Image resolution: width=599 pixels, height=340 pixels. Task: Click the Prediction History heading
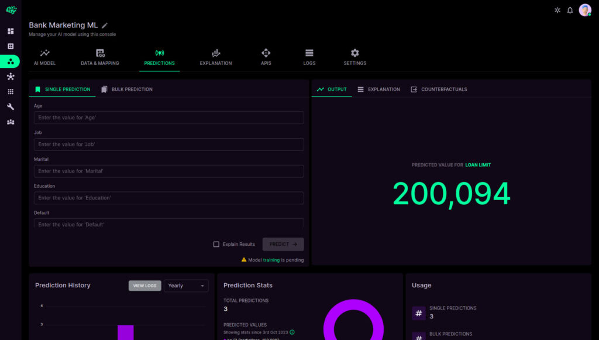click(63, 286)
